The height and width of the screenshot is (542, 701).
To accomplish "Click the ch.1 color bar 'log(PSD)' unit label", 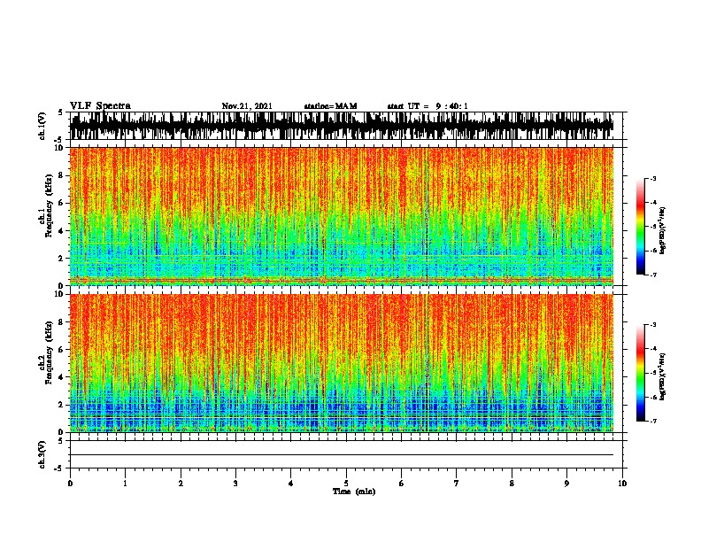I will point(662,230).
